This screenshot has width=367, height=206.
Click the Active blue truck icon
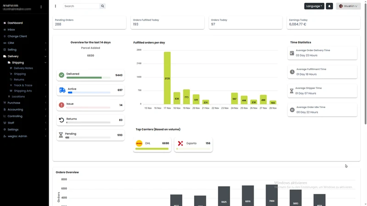(62, 90)
